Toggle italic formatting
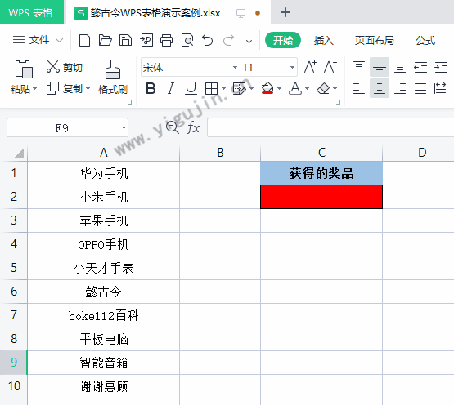 pyautogui.click(x=171, y=88)
